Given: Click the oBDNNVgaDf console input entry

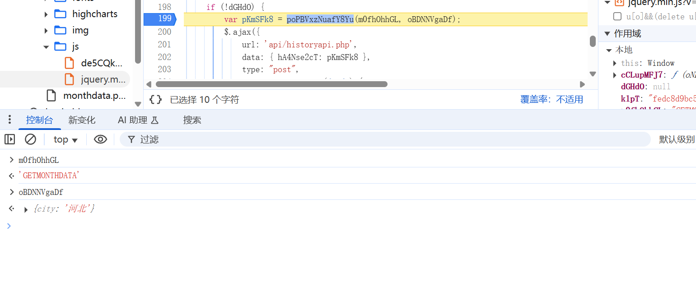Looking at the screenshot, I should [41, 192].
